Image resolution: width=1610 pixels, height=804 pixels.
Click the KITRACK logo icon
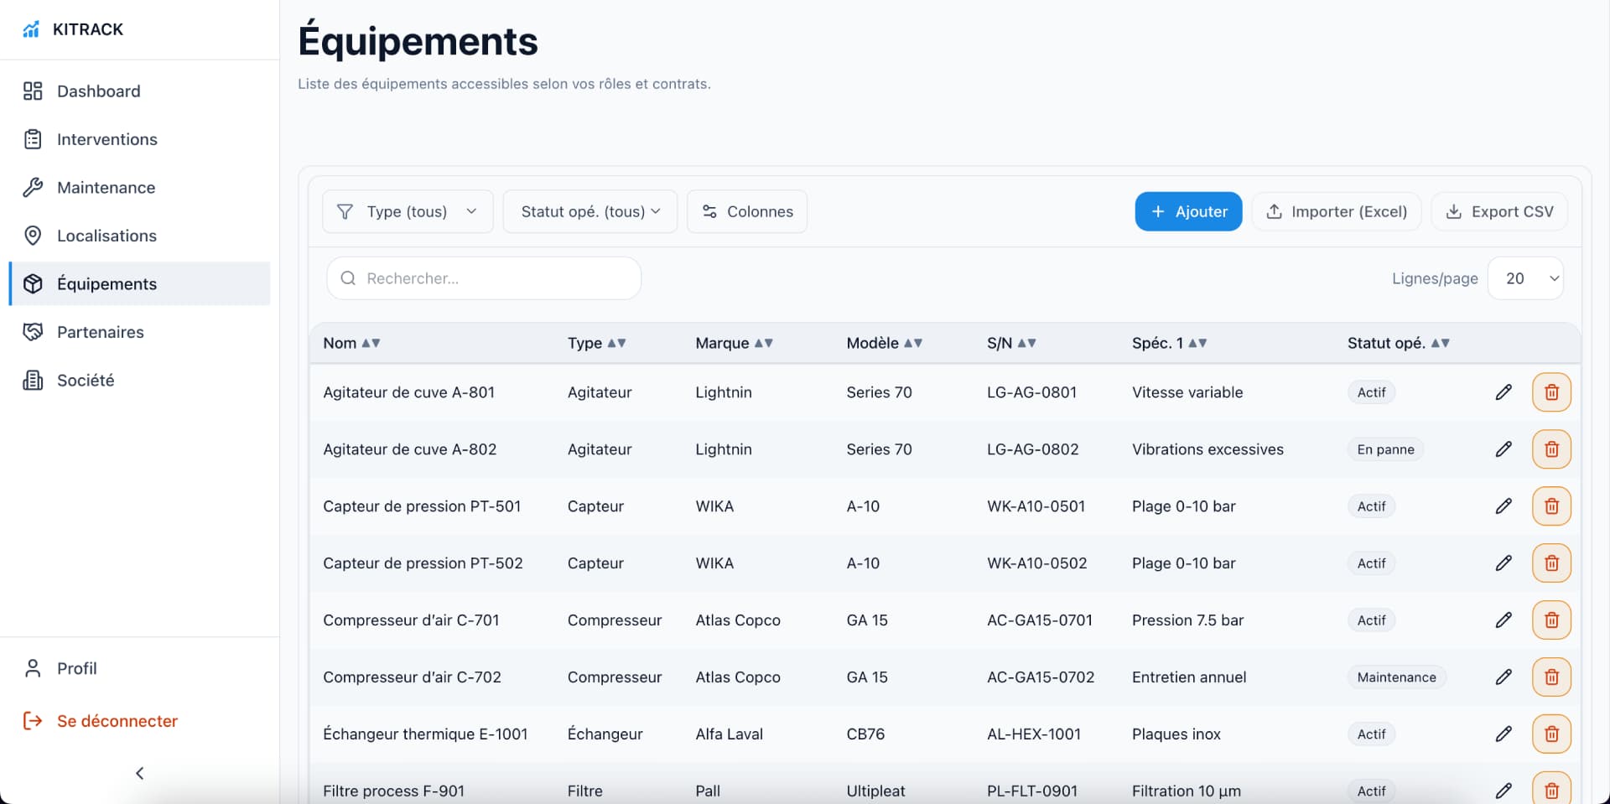31,29
